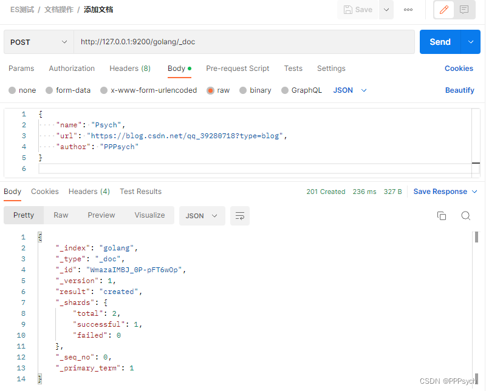The width and height of the screenshot is (486, 391).
Task: Click the "result": "created" response line
Action: [99, 292]
